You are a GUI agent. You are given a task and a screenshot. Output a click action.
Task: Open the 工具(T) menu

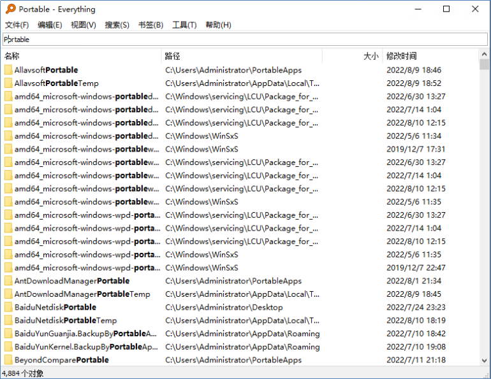[x=184, y=25]
